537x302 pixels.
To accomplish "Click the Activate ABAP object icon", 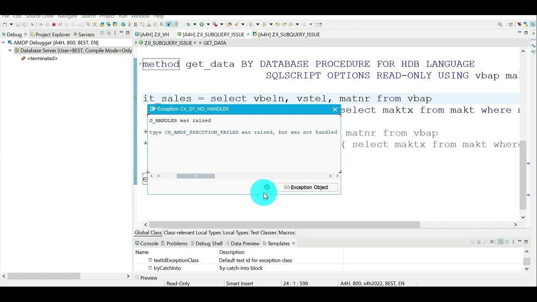I will [129, 24].
